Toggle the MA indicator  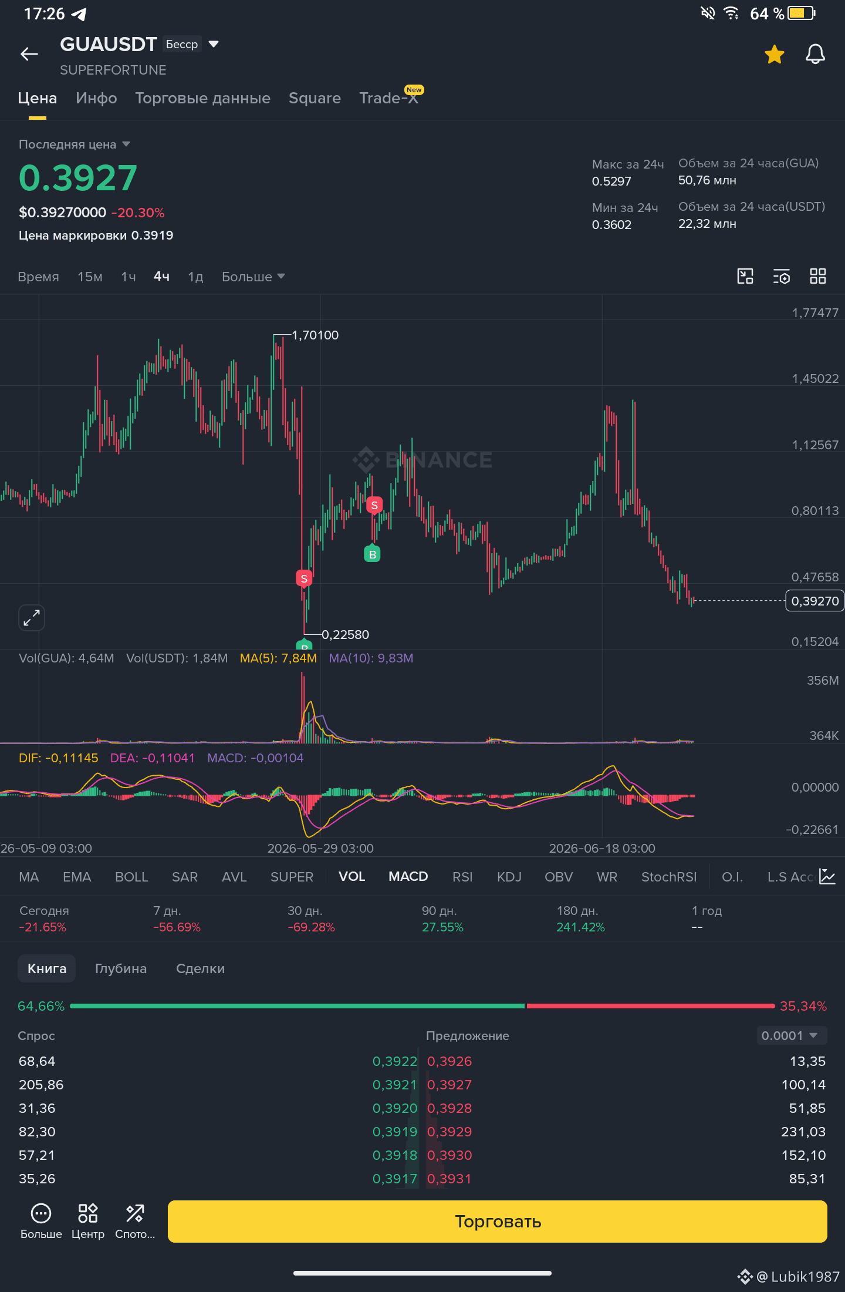pos(29,877)
